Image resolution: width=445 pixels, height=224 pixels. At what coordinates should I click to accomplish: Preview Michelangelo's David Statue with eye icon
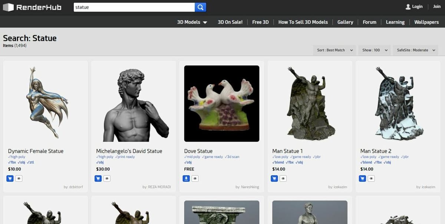(107, 178)
